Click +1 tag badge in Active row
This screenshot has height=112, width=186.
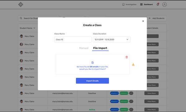point(131,110)
